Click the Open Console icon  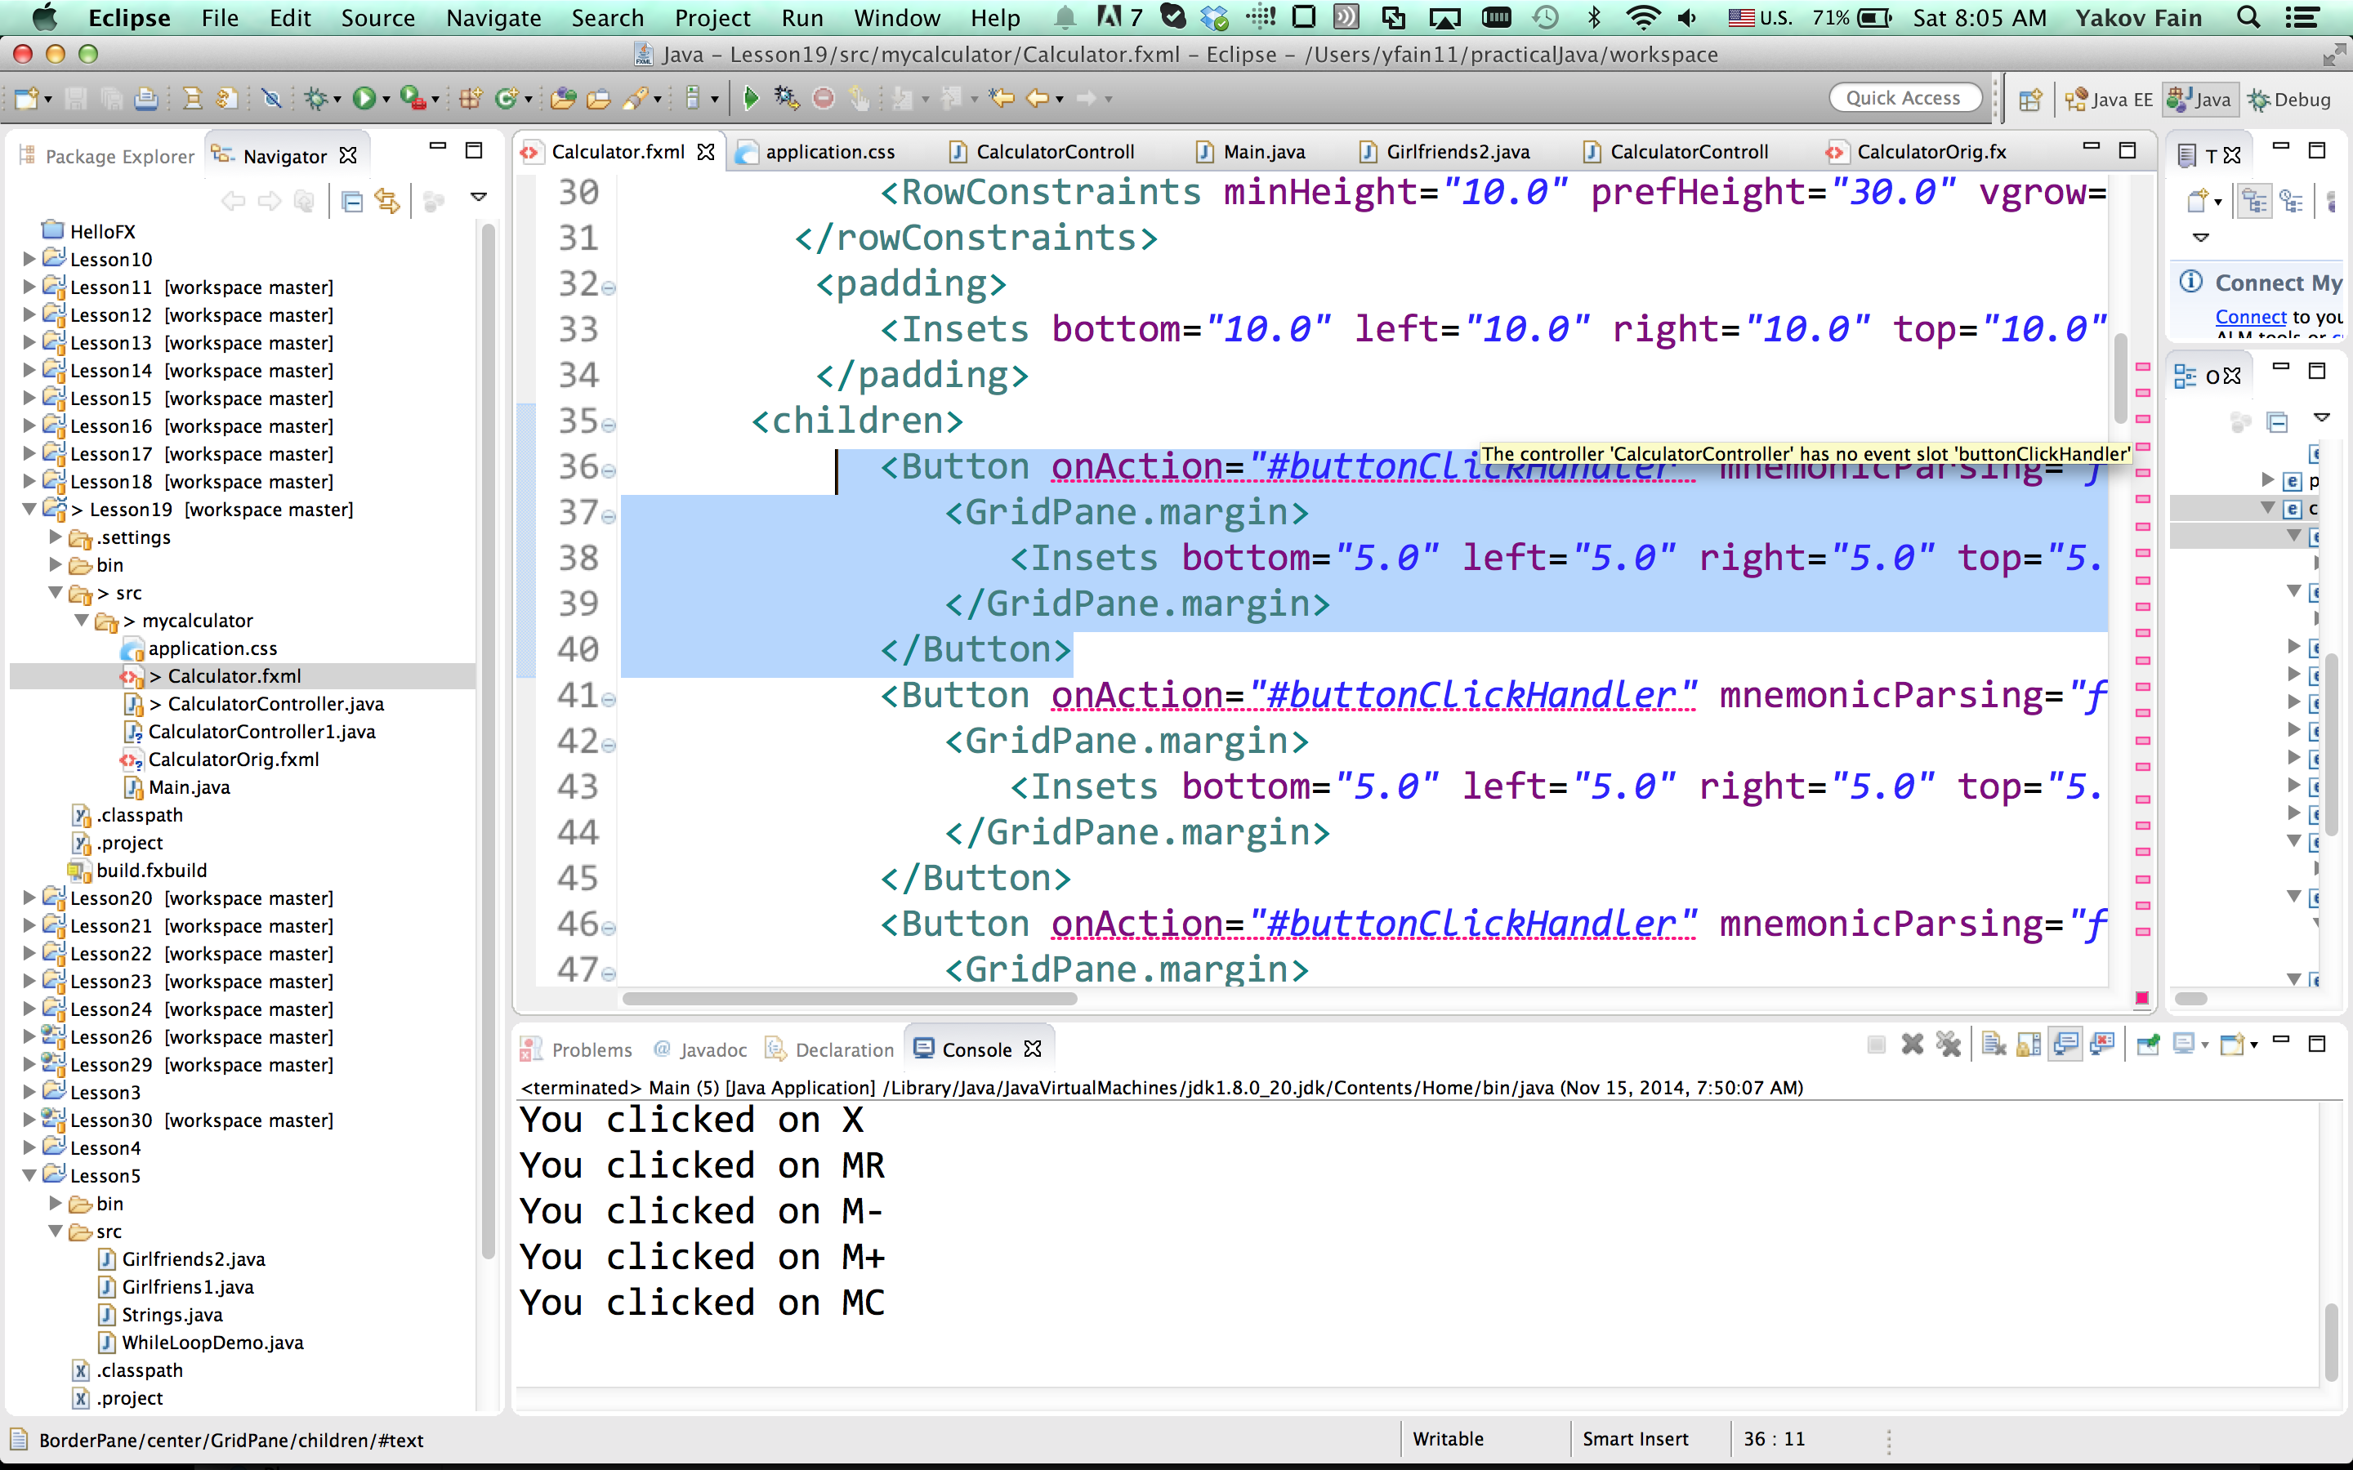[x=2234, y=1045]
